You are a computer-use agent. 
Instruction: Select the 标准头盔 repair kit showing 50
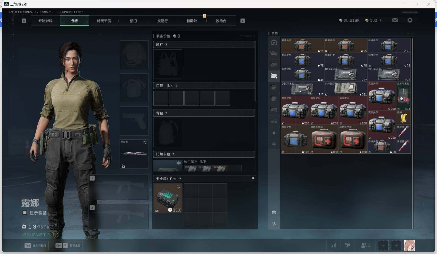pos(382,147)
